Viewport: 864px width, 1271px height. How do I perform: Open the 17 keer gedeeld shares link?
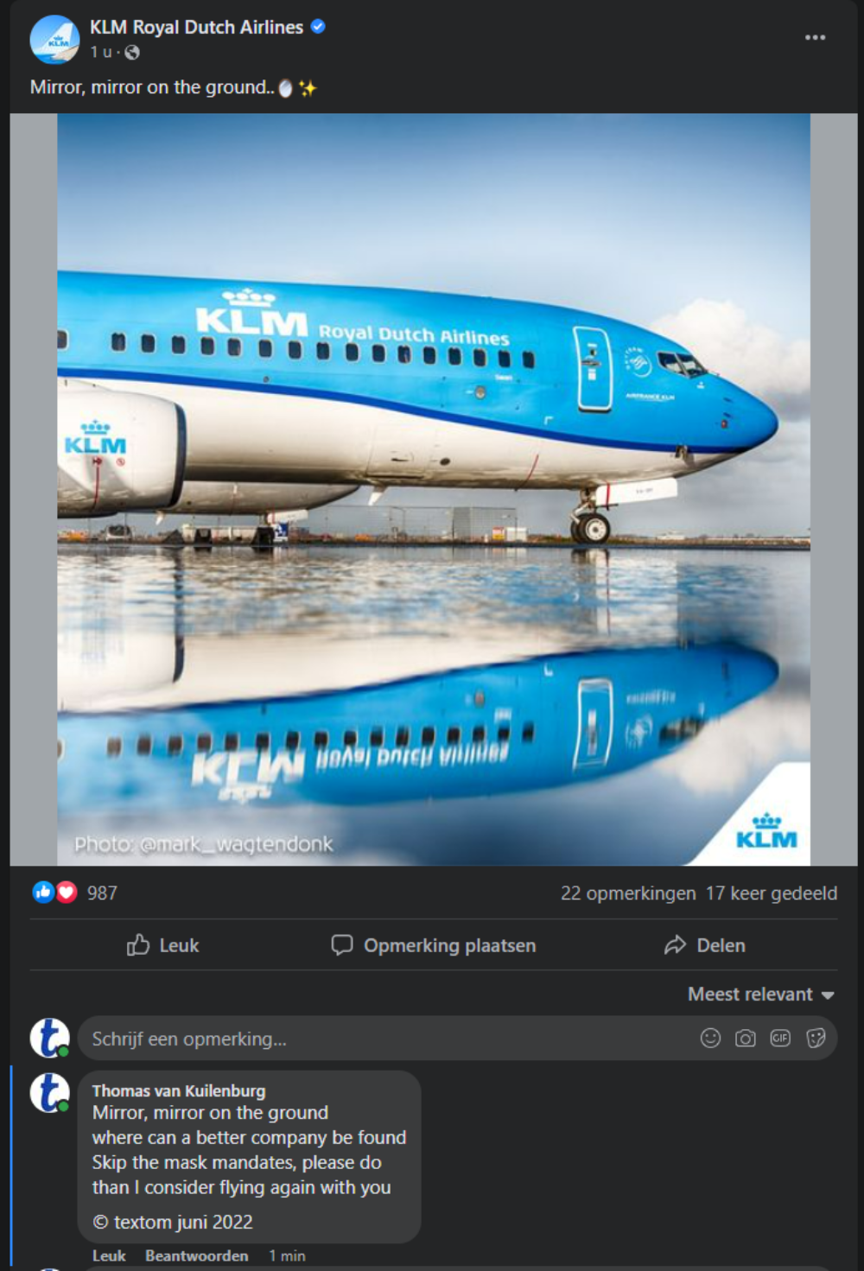[x=772, y=893]
